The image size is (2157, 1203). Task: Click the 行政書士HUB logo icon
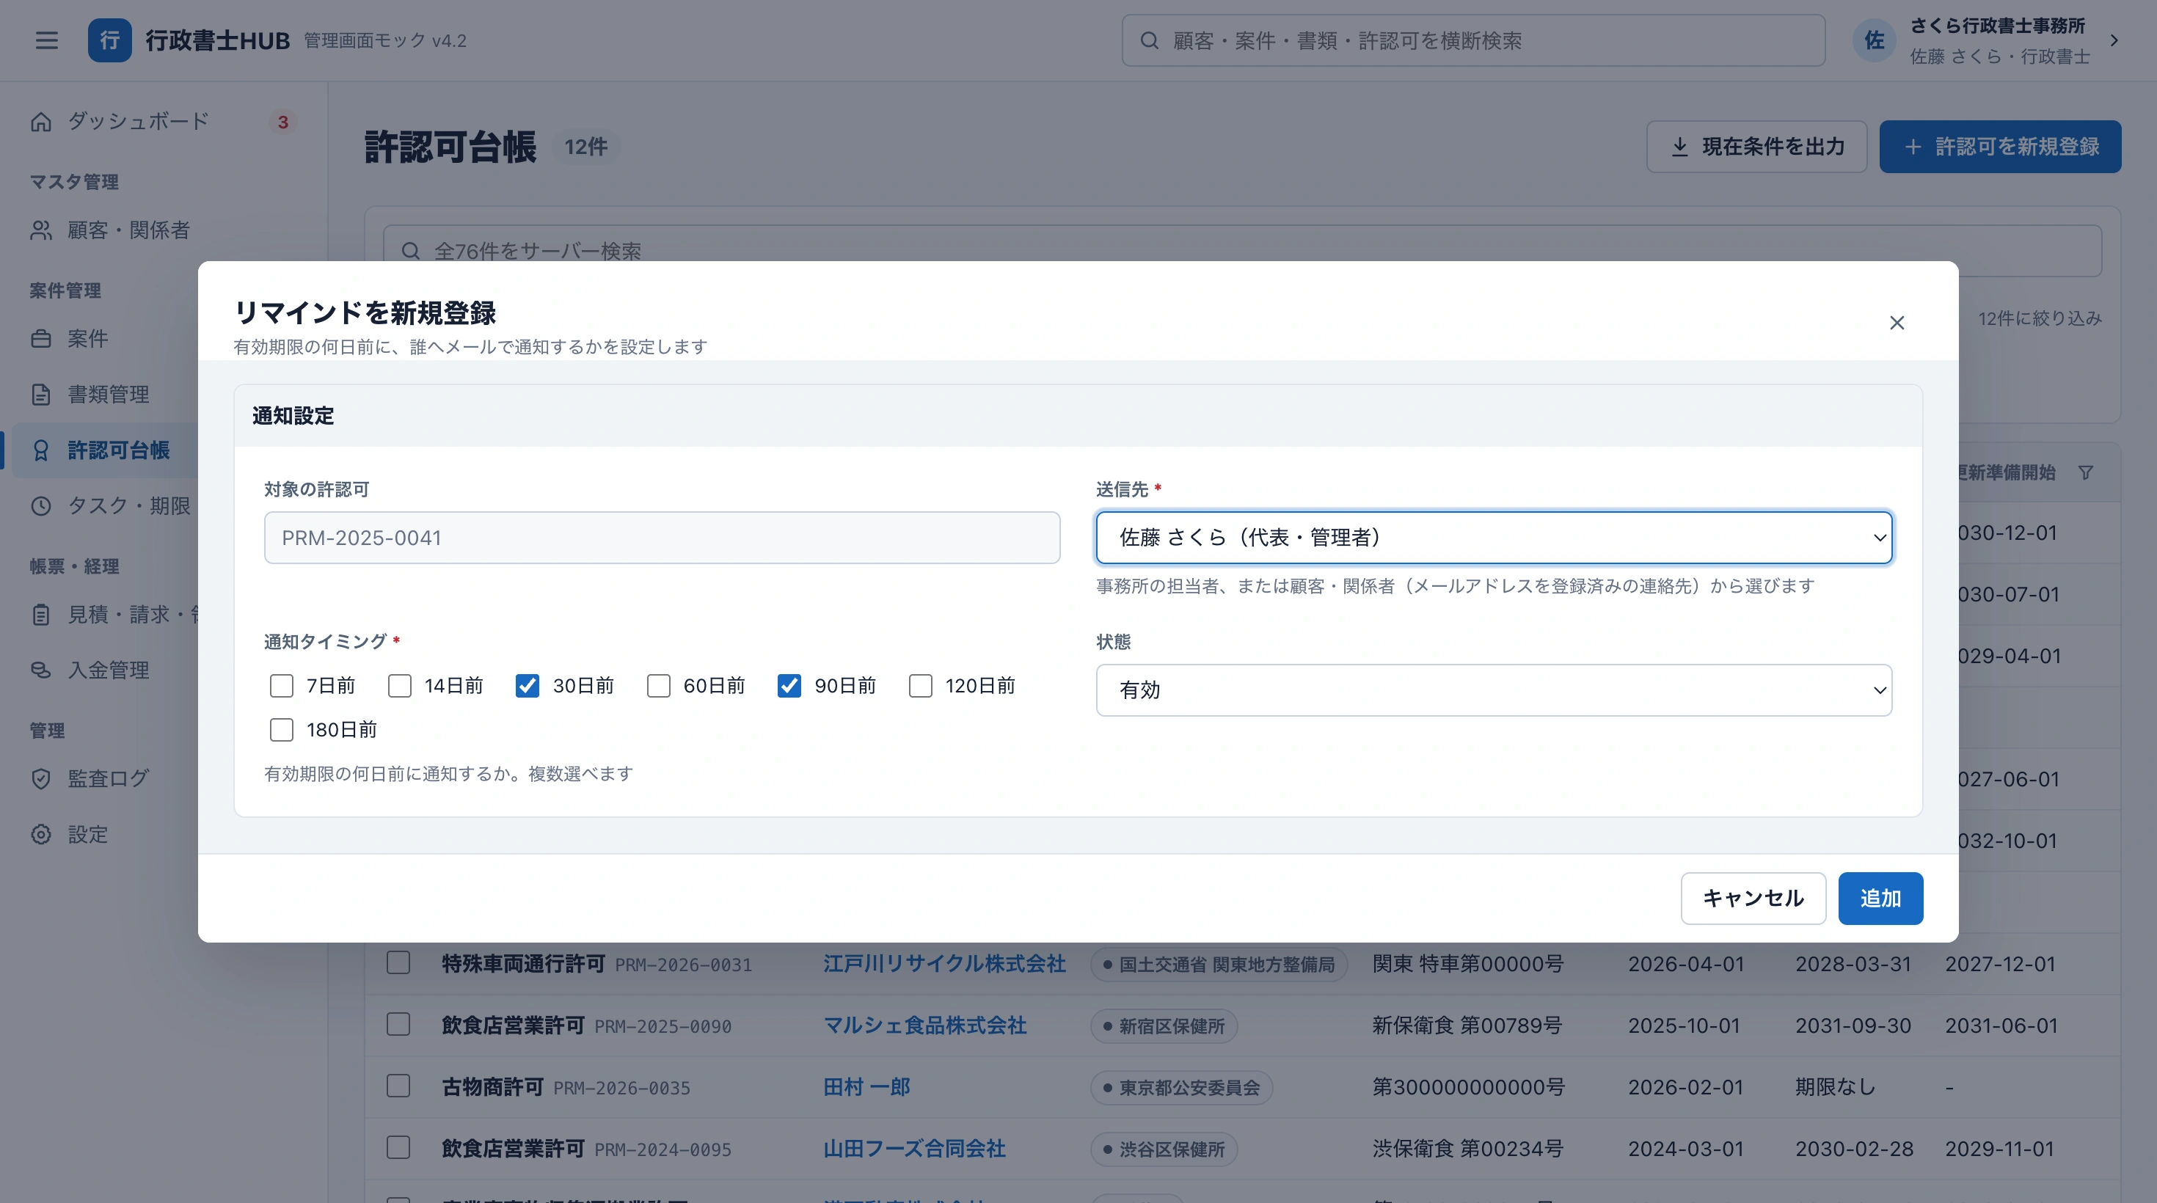coord(110,40)
